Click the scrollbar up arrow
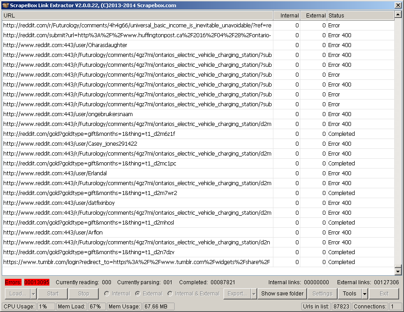This screenshot has height=312, width=404. click(x=398, y=15)
